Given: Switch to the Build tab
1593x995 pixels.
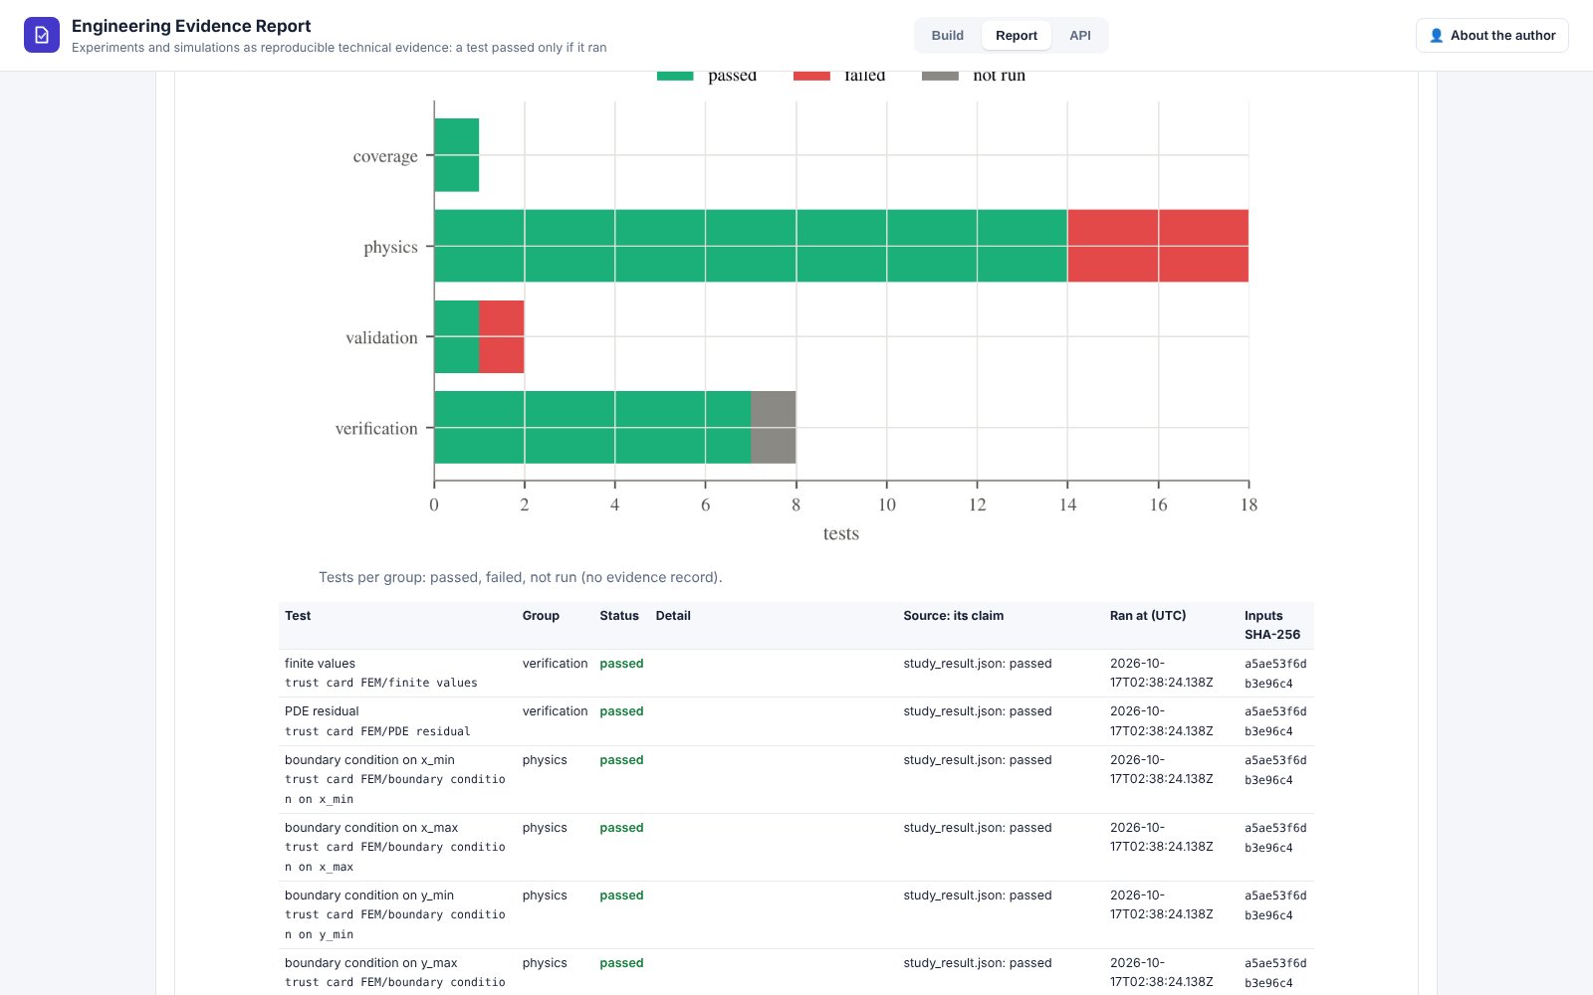Looking at the screenshot, I should pos(947,35).
